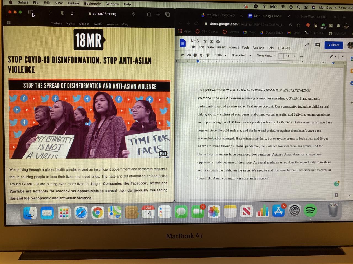Increase the font size
This screenshot has width=353, height=264.
coord(295,56)
